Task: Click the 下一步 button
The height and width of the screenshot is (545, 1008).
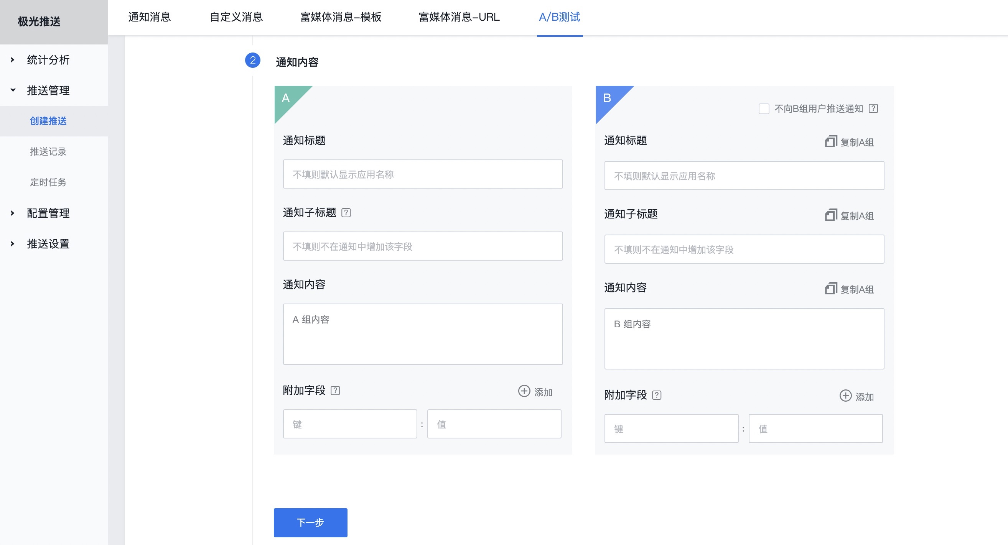Action: (310, 522)
